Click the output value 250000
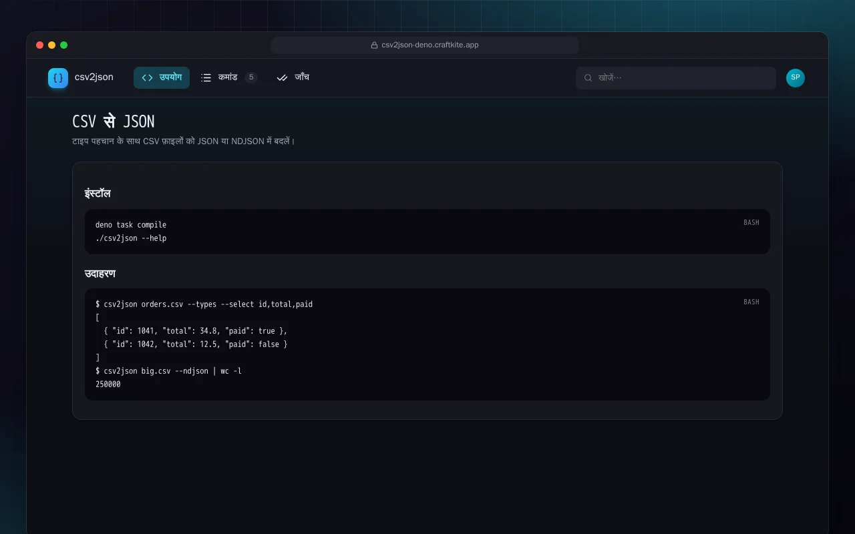Image resolution: width=855 pixels, height=534 pixels. pos(108,384)
